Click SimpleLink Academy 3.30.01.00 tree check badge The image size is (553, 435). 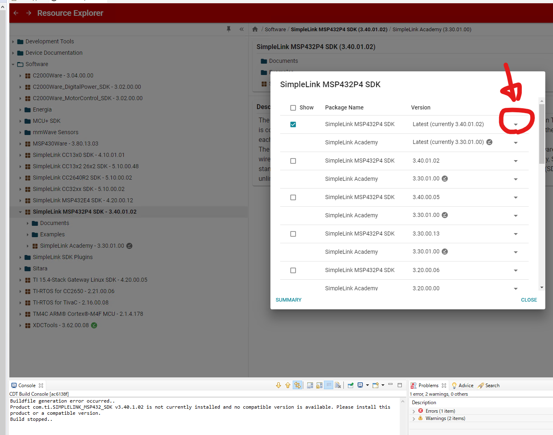pyautogui.click(x=129, y=246)
